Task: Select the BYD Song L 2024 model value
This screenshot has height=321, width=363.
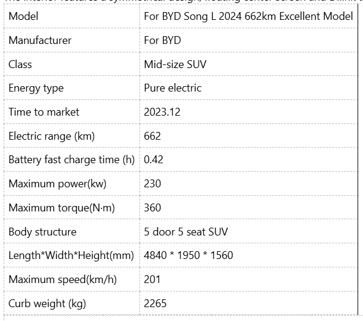Action: coord(248,16)
